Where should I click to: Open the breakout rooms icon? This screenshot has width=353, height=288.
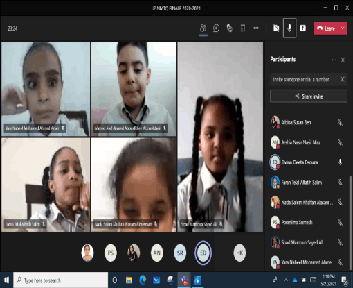click(x=243, y=28)
